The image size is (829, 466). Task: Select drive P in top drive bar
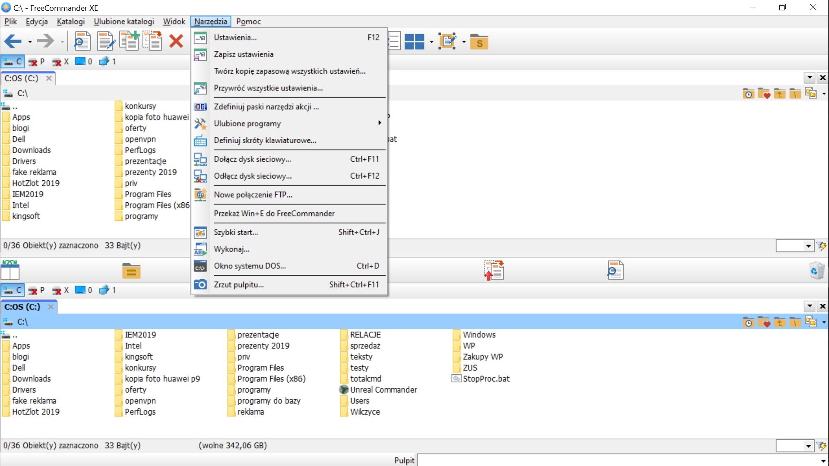point(36,62)
